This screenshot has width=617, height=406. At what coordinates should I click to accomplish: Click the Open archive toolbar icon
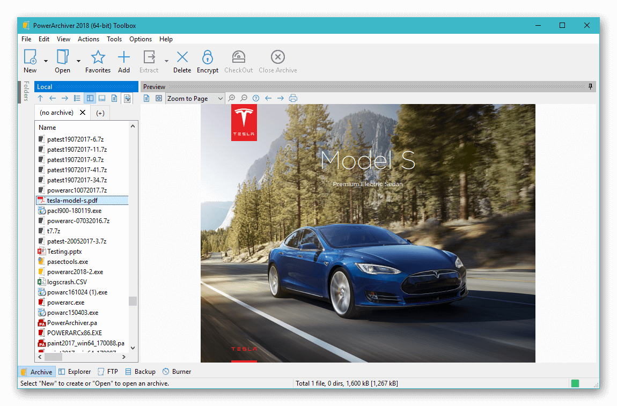coord(63,57)
